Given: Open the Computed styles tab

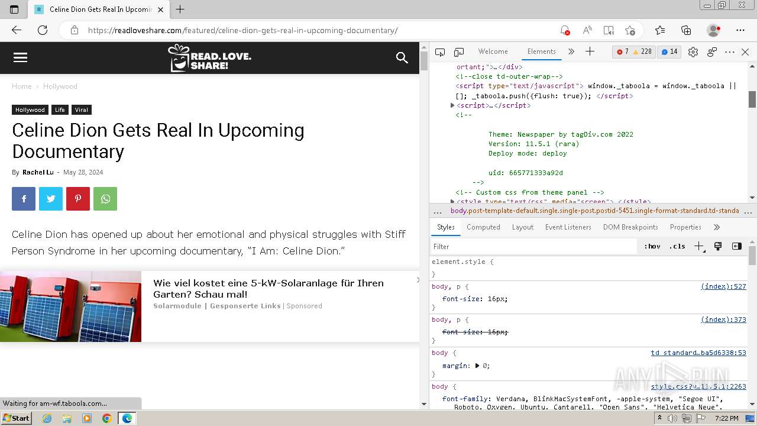Looking at the screenshot, I should coord(483,227).
